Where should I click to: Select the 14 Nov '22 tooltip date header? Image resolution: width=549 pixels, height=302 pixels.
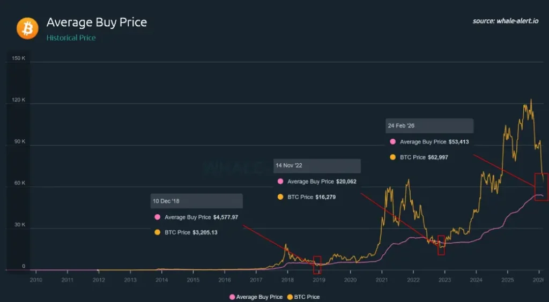tap(317, 166)
